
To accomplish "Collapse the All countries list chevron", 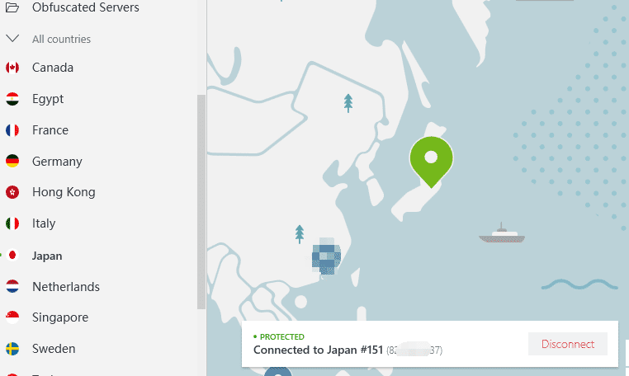I will [x=12, y=39].
